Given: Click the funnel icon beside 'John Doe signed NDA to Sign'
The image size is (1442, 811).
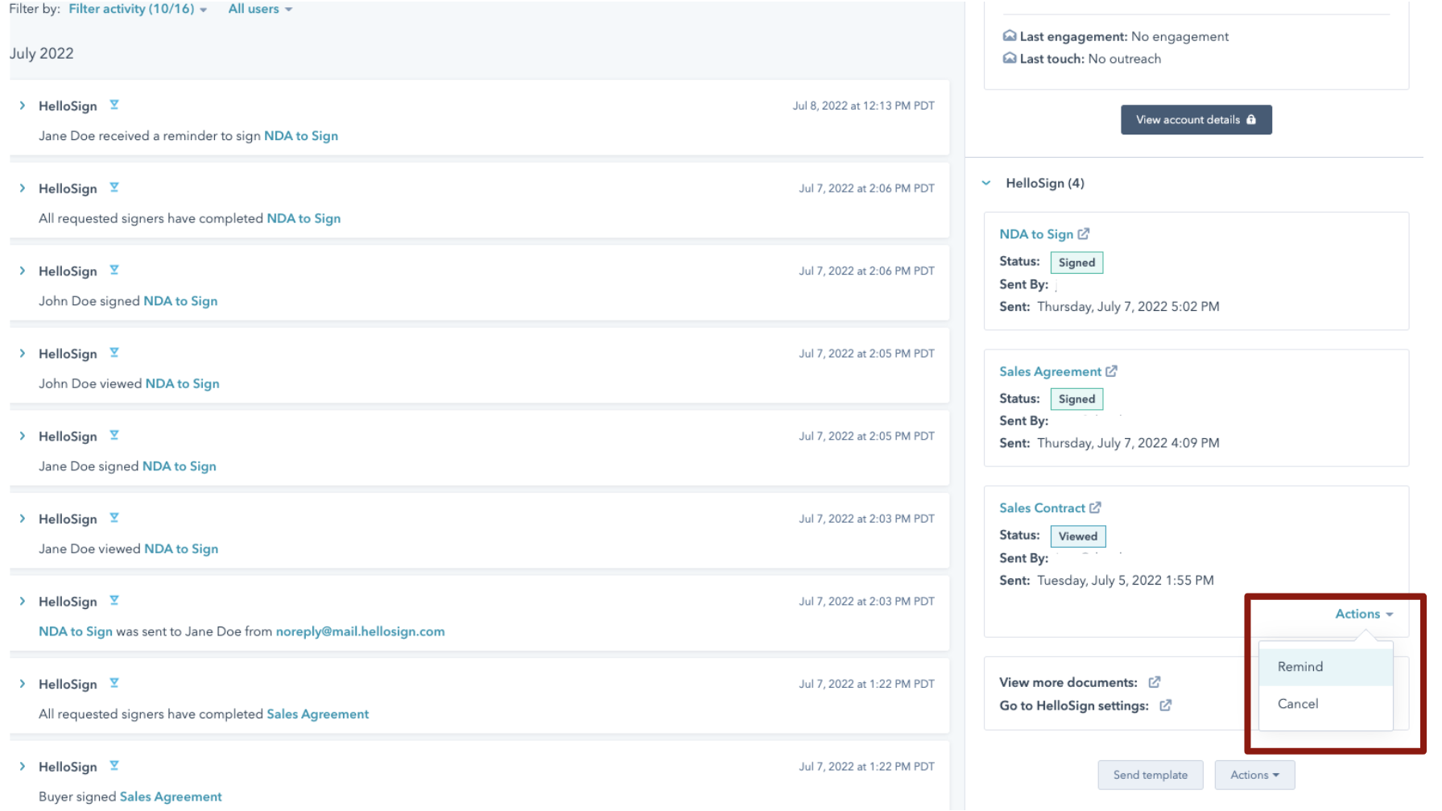Looking at the screenshot, I should 114,270.
